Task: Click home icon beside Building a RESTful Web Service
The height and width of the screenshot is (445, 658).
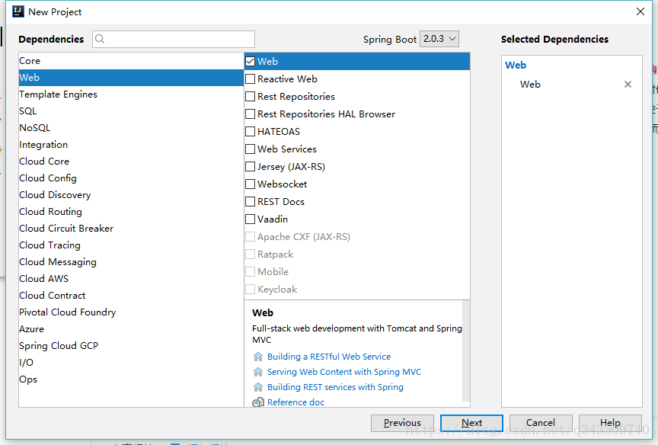Action: (x=258, y=357)
